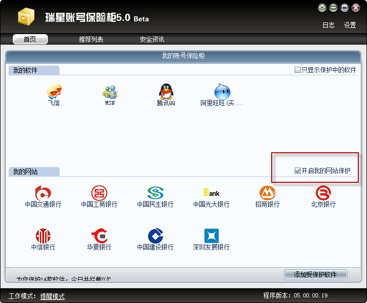
Task: Open the 中国工商银行 website icon
Action: click(99, 194)
